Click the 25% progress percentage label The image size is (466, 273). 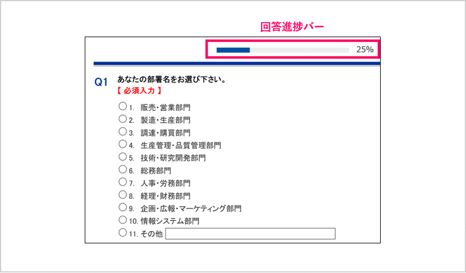tap(364, 50)
